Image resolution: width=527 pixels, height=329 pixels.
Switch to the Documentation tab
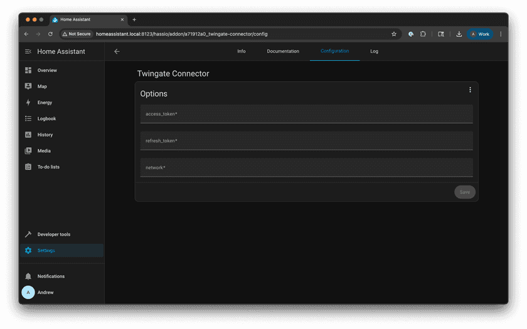(x=283, y=51)
